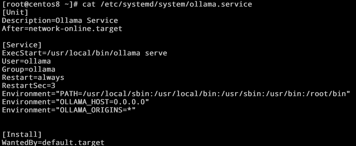The width and height of the screenshot is (356, 146).
Task: Click the root@centos8 shell prompt
Action: 40,4
